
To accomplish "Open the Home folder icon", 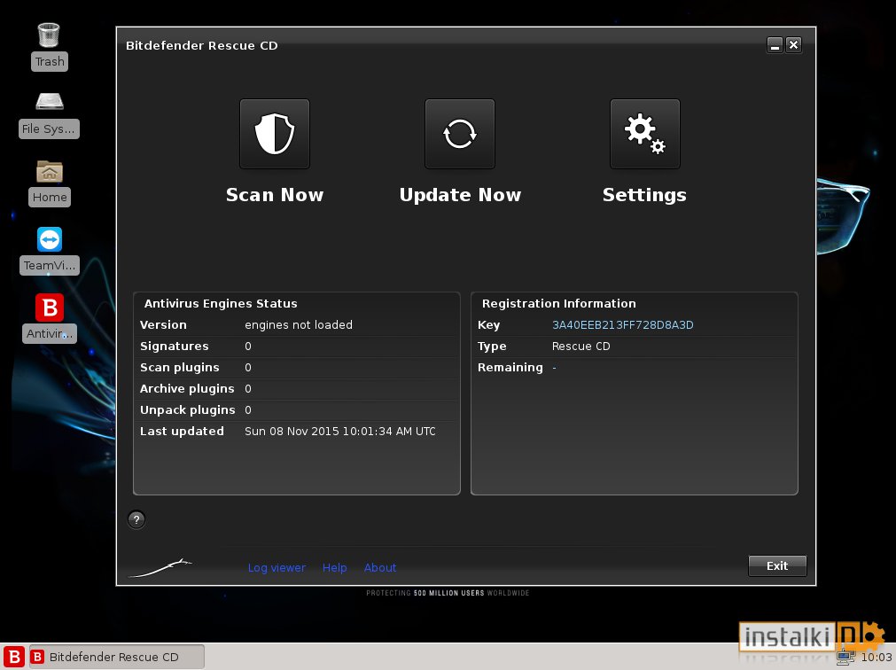I will [x=49, y=171].
